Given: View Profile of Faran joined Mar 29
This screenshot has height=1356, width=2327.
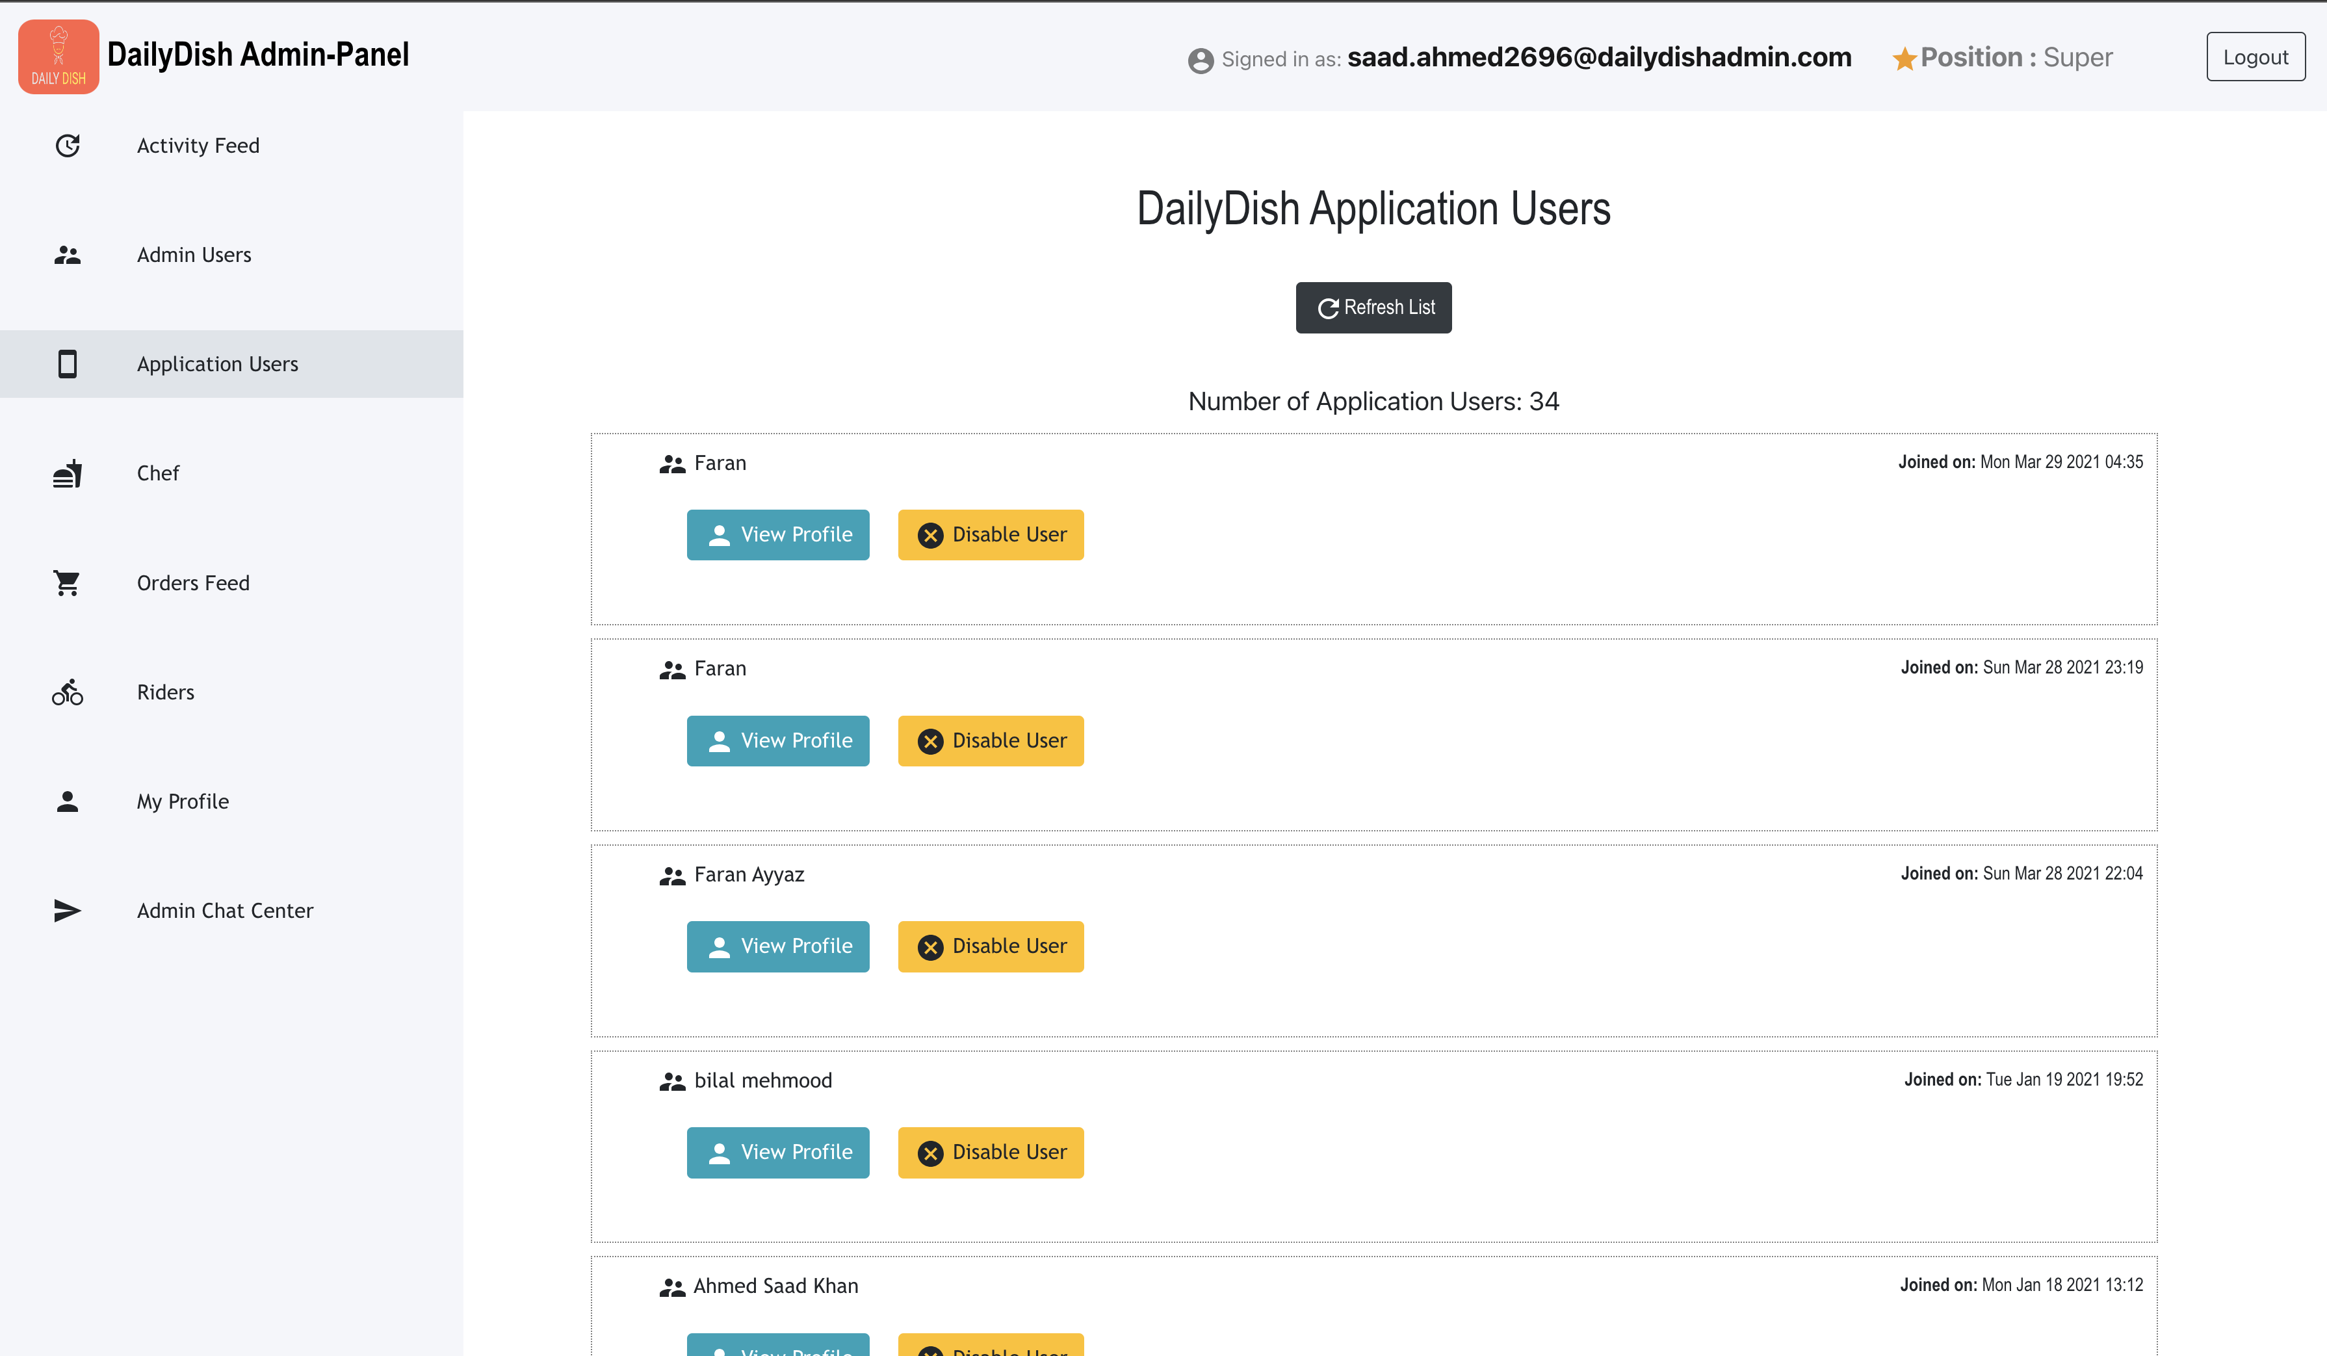Looking at the screenshot, I should [777, 535].
